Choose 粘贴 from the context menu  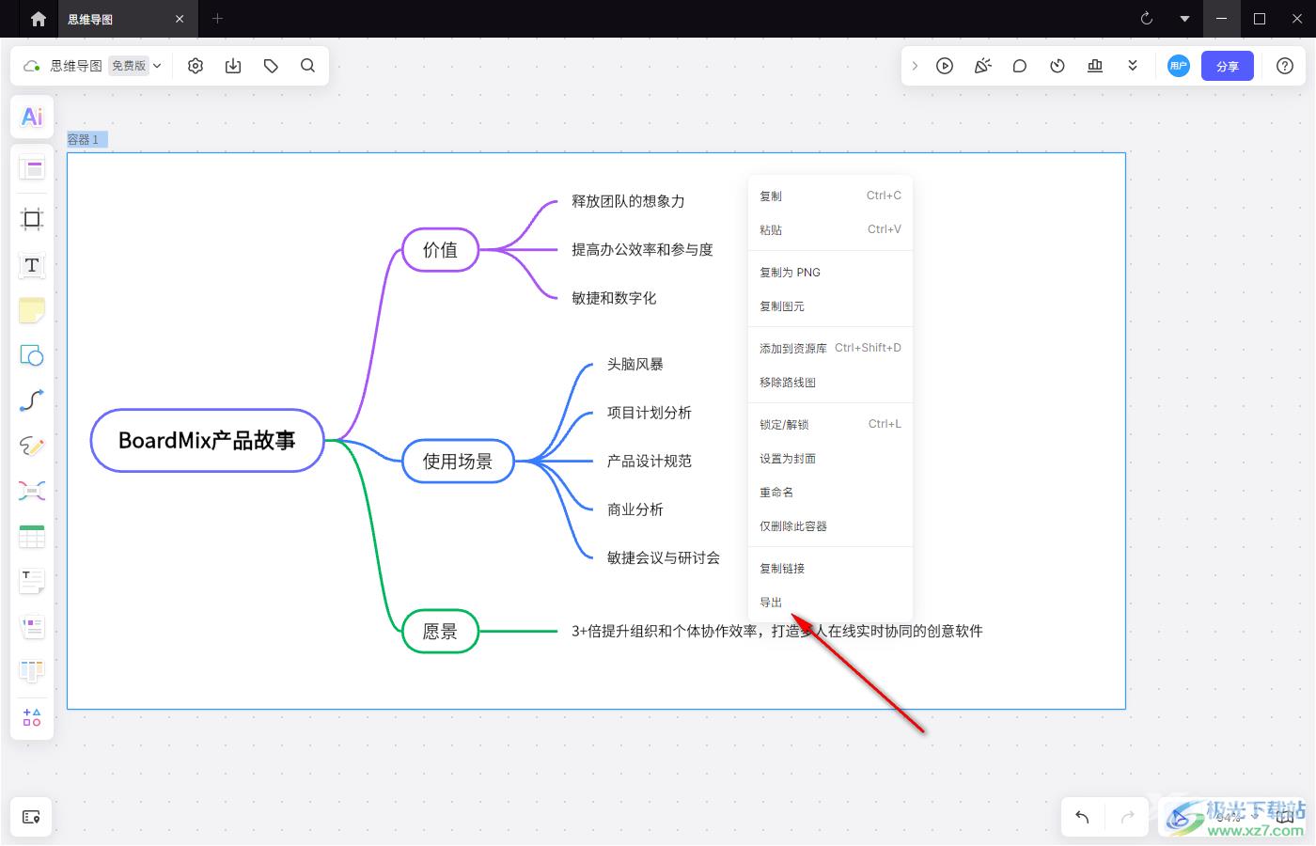(830, 229)
